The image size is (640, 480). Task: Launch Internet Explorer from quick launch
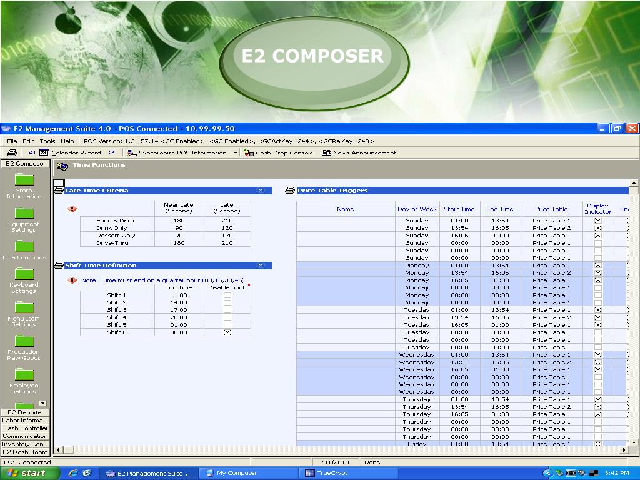73,473
